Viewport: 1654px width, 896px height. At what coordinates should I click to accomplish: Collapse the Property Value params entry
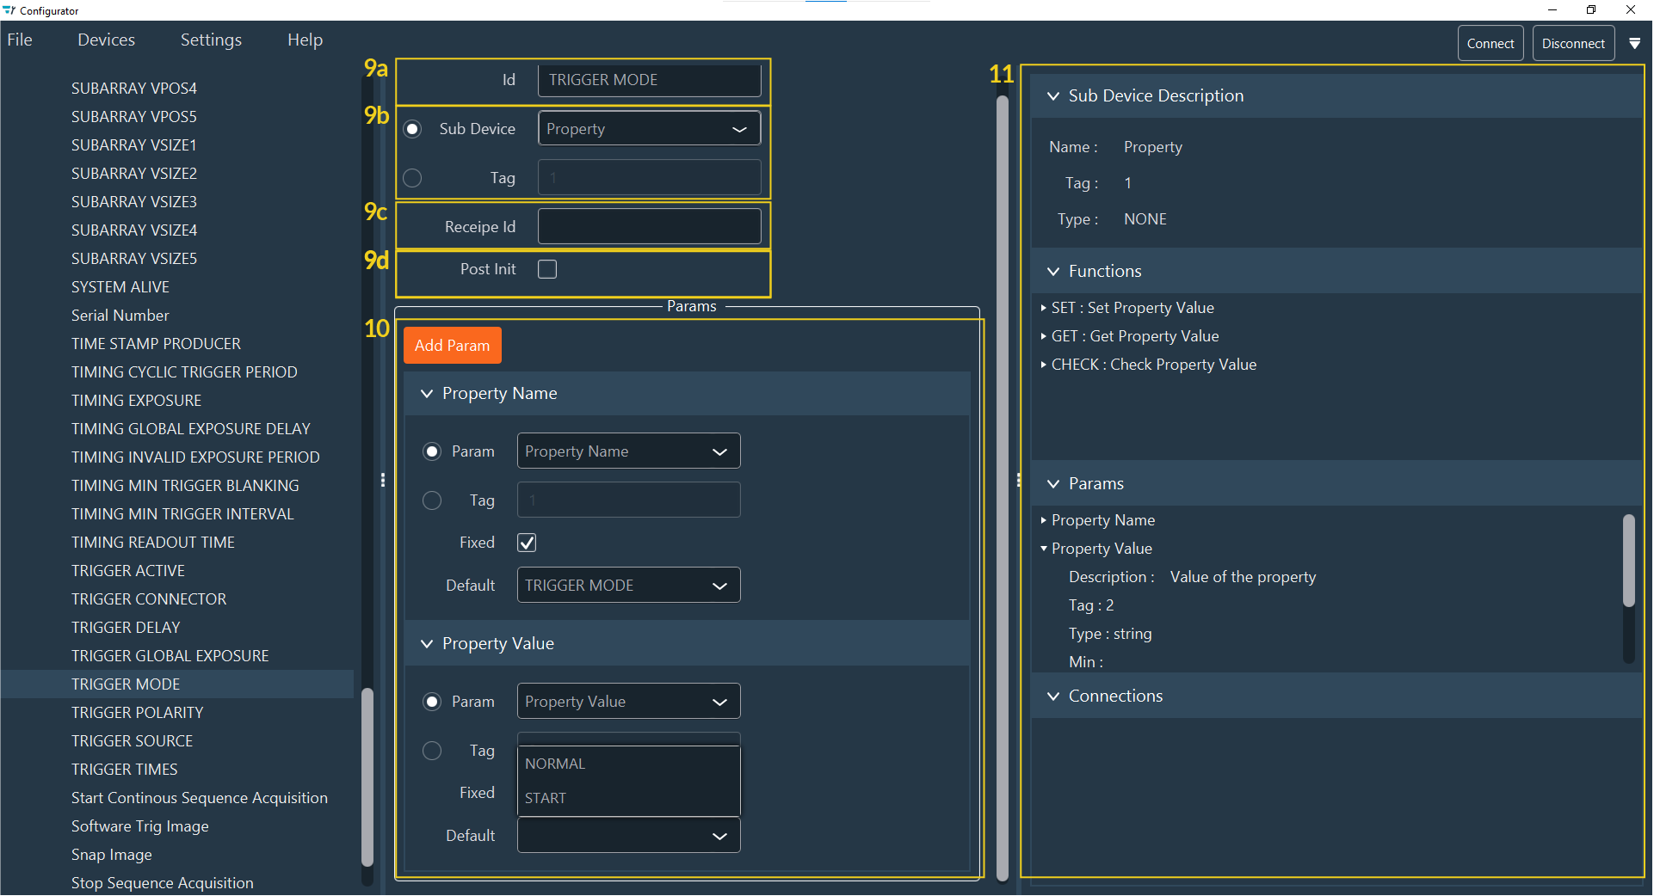1042,548
